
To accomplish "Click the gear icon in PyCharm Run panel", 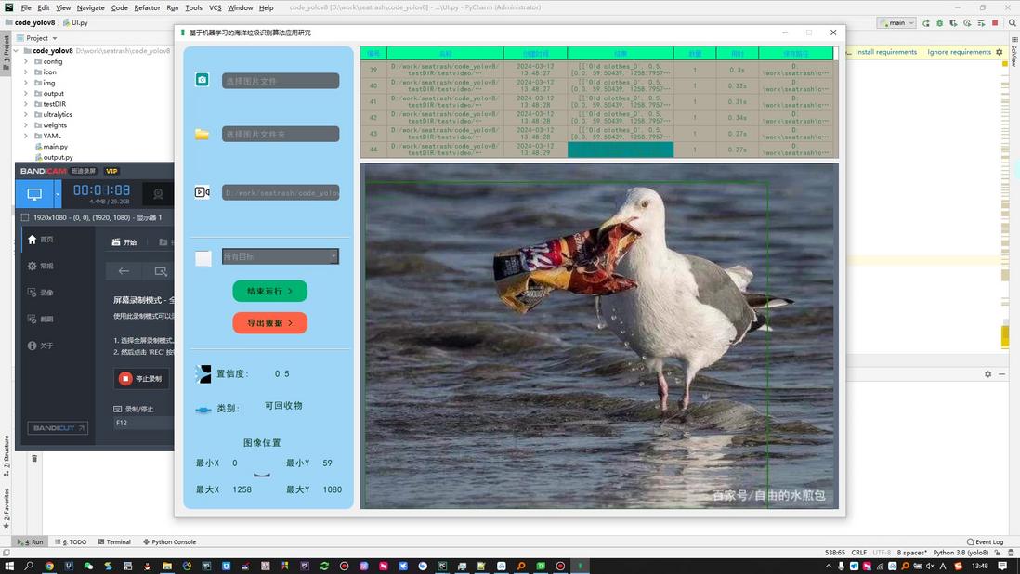I will pos(988,374).
